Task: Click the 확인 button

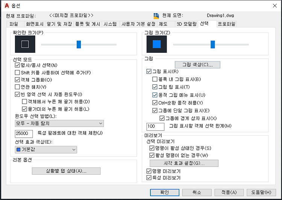Action: click(x=165, y=192)
